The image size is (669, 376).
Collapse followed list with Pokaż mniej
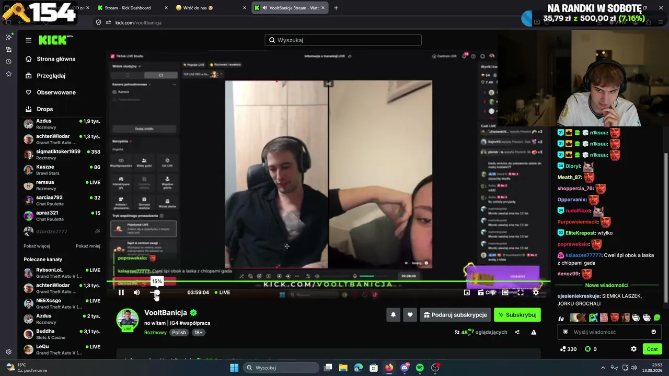pos(88,246)
